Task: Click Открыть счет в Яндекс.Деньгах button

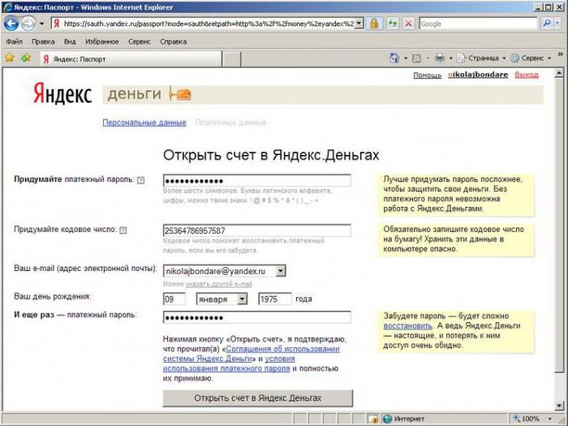Action: click(x=257, y=398)
